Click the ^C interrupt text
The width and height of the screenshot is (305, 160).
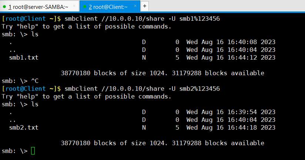[35, 81]
